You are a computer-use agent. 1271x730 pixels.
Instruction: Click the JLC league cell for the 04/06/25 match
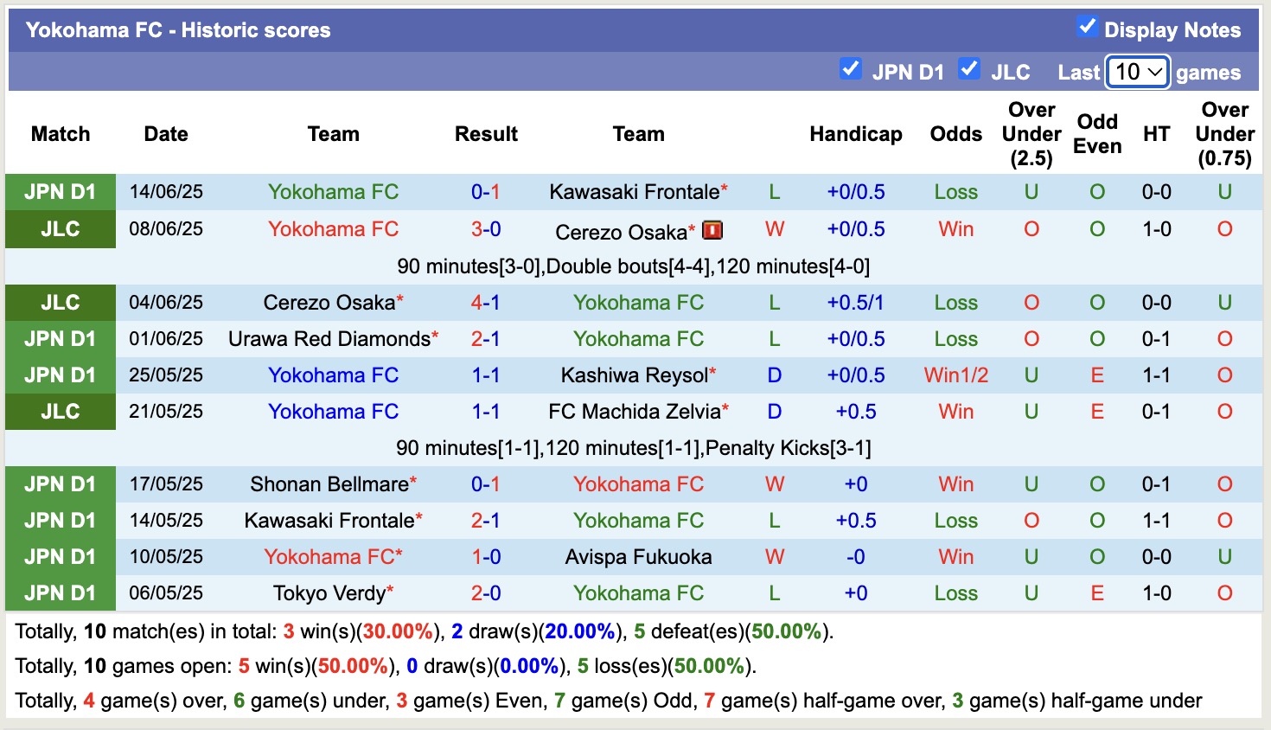coord(61,303)
